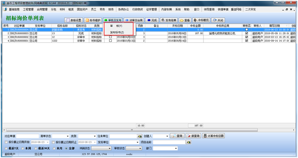Select table row named 1222
This screenshot has width=298, height=158.
point(149,41)
